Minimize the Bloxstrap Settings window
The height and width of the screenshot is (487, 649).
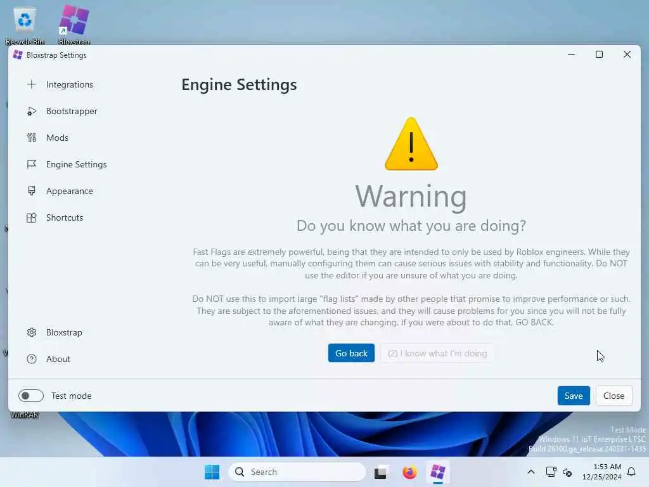pos(571,55)
